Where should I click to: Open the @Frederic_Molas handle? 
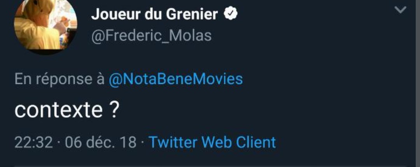(151, 36)
